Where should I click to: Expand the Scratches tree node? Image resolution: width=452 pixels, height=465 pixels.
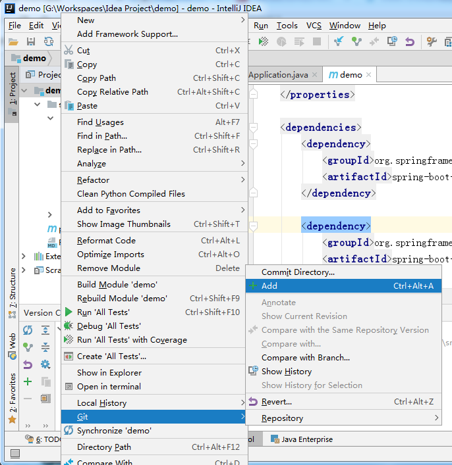coord(24,270)
